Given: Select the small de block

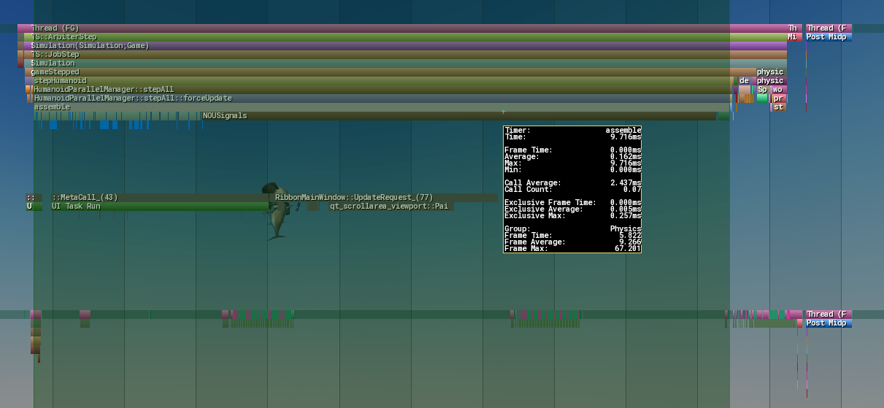Looking at the screenshot, I should [744, 80].
